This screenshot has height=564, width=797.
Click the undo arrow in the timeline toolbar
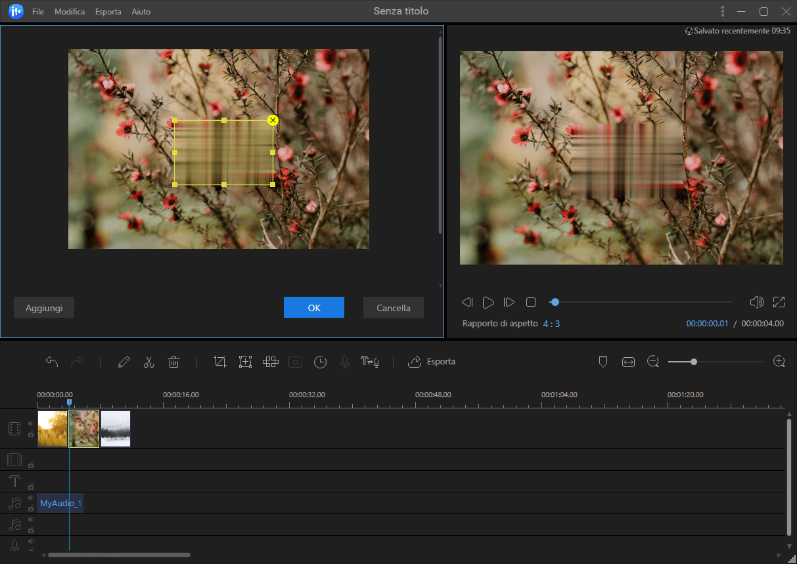coord(52,362)
